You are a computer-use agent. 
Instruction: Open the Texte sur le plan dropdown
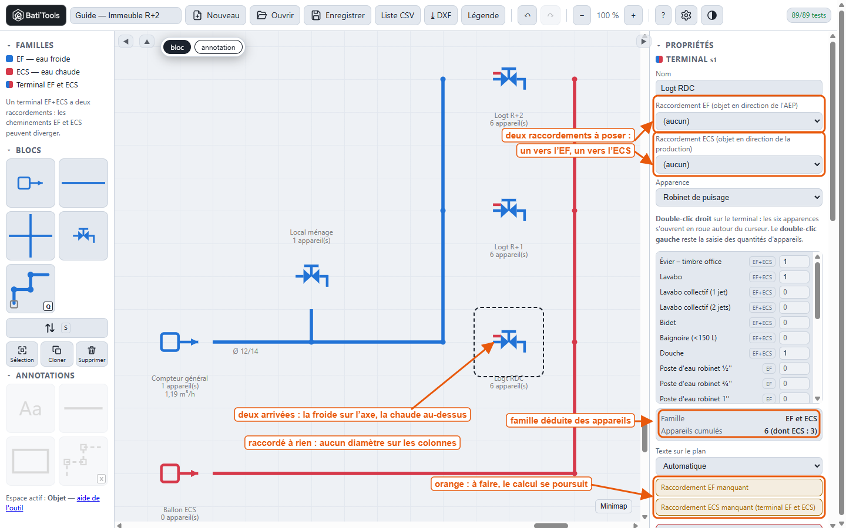click(739, 466)
